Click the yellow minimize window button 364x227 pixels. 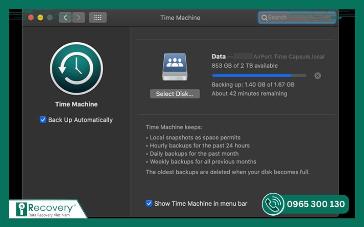pos(40,18)
